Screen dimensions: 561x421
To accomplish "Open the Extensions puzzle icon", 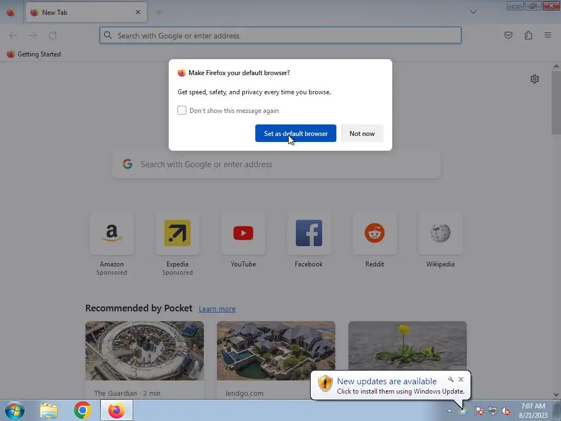I will (x=528, y=35).
